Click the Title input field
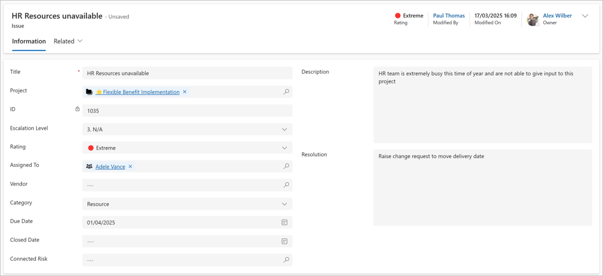Image resolution: width=603 pixels, height=276 pixels. 187,73
